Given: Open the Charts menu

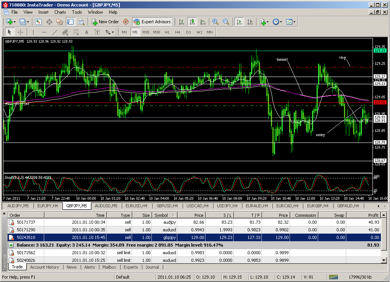Looking at the screenshot, I should 60,12.
